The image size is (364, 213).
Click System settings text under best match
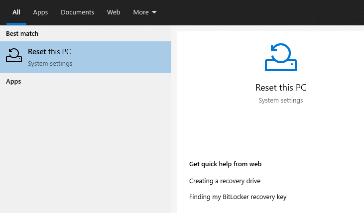[50, 64]
